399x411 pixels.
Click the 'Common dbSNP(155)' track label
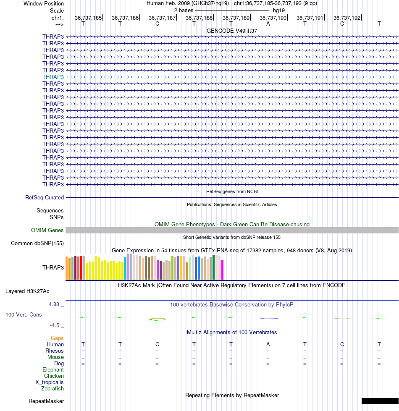click(37, 243)
